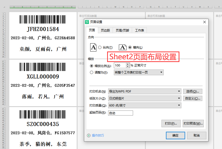Increase the scaling percentage with up arrow
The image size is (222, 149).
coord(128,64)
